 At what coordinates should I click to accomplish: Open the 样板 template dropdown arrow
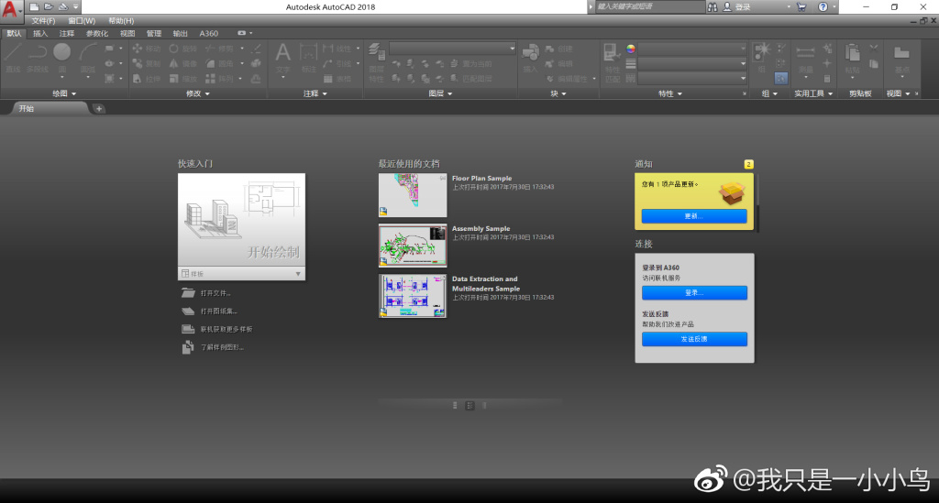298,274
